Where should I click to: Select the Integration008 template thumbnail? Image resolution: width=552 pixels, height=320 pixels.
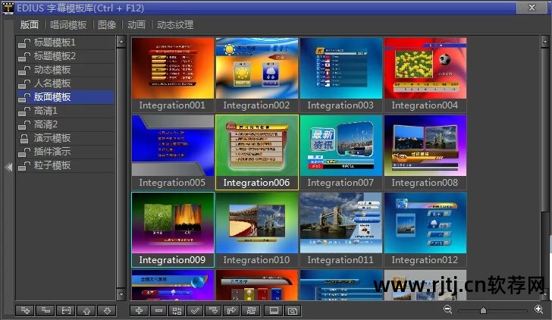425,146
